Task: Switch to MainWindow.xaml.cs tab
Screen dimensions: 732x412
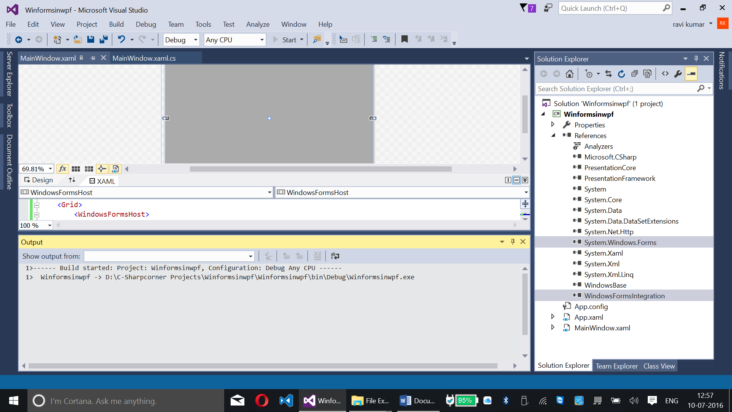Action: point(144,58)
